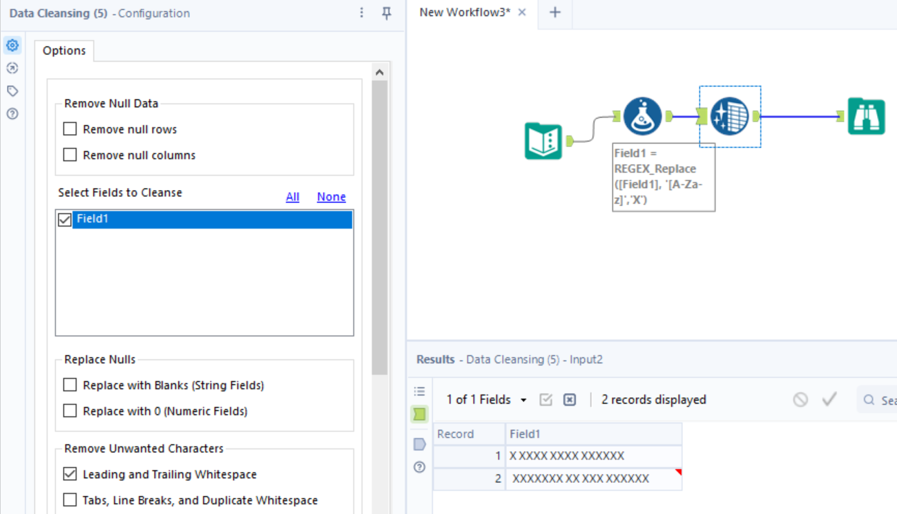Screen dimensions: 897x514
Task: Select the Formula tool beaker icon
Action: (641, 116)
